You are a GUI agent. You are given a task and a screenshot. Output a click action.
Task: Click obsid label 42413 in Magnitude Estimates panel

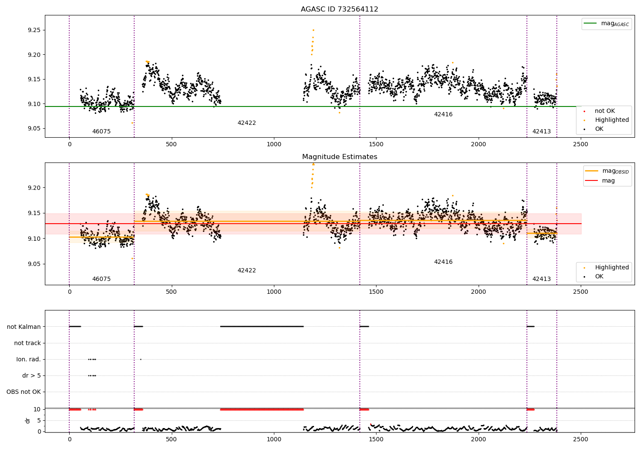point(541,279)
